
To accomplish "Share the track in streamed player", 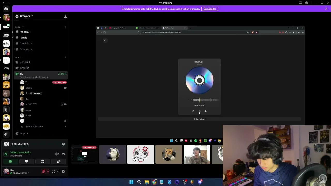I will (193, 111).
